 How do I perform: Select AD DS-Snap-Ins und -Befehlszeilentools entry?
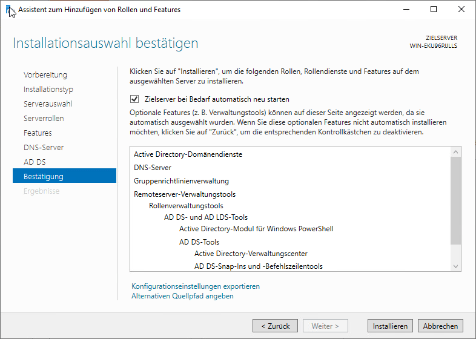coord(259,266)
